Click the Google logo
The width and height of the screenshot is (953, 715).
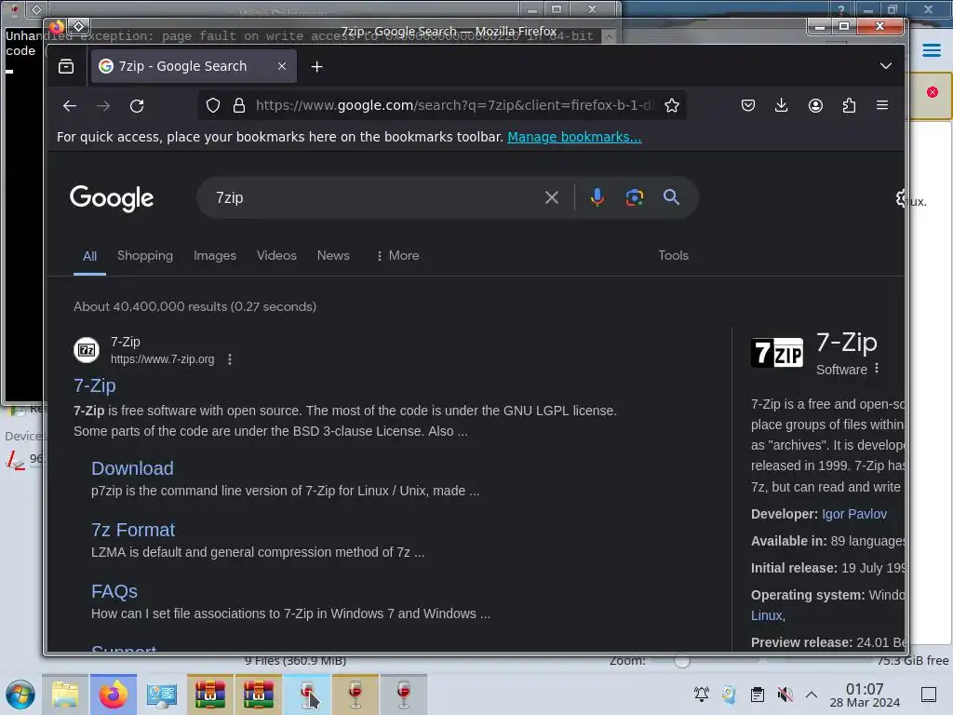tap(112, 198)
